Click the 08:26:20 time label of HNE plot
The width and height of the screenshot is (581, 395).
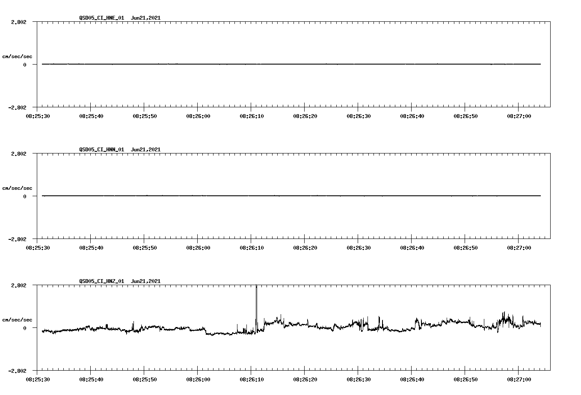pos(305,116)
